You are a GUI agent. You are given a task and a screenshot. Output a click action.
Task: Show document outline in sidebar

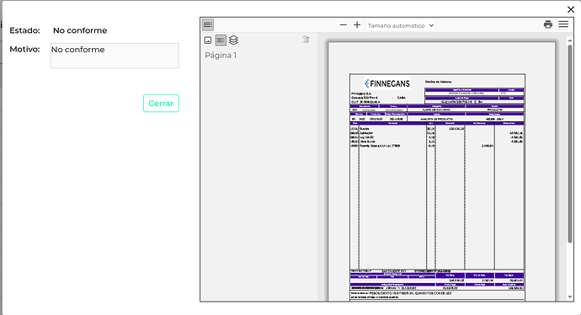221,40
